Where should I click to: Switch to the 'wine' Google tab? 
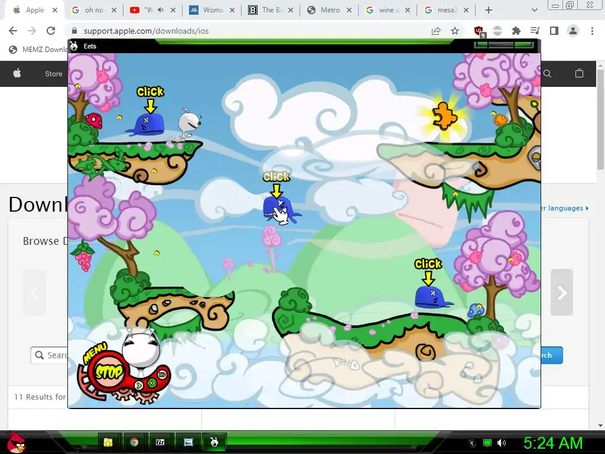388,10
